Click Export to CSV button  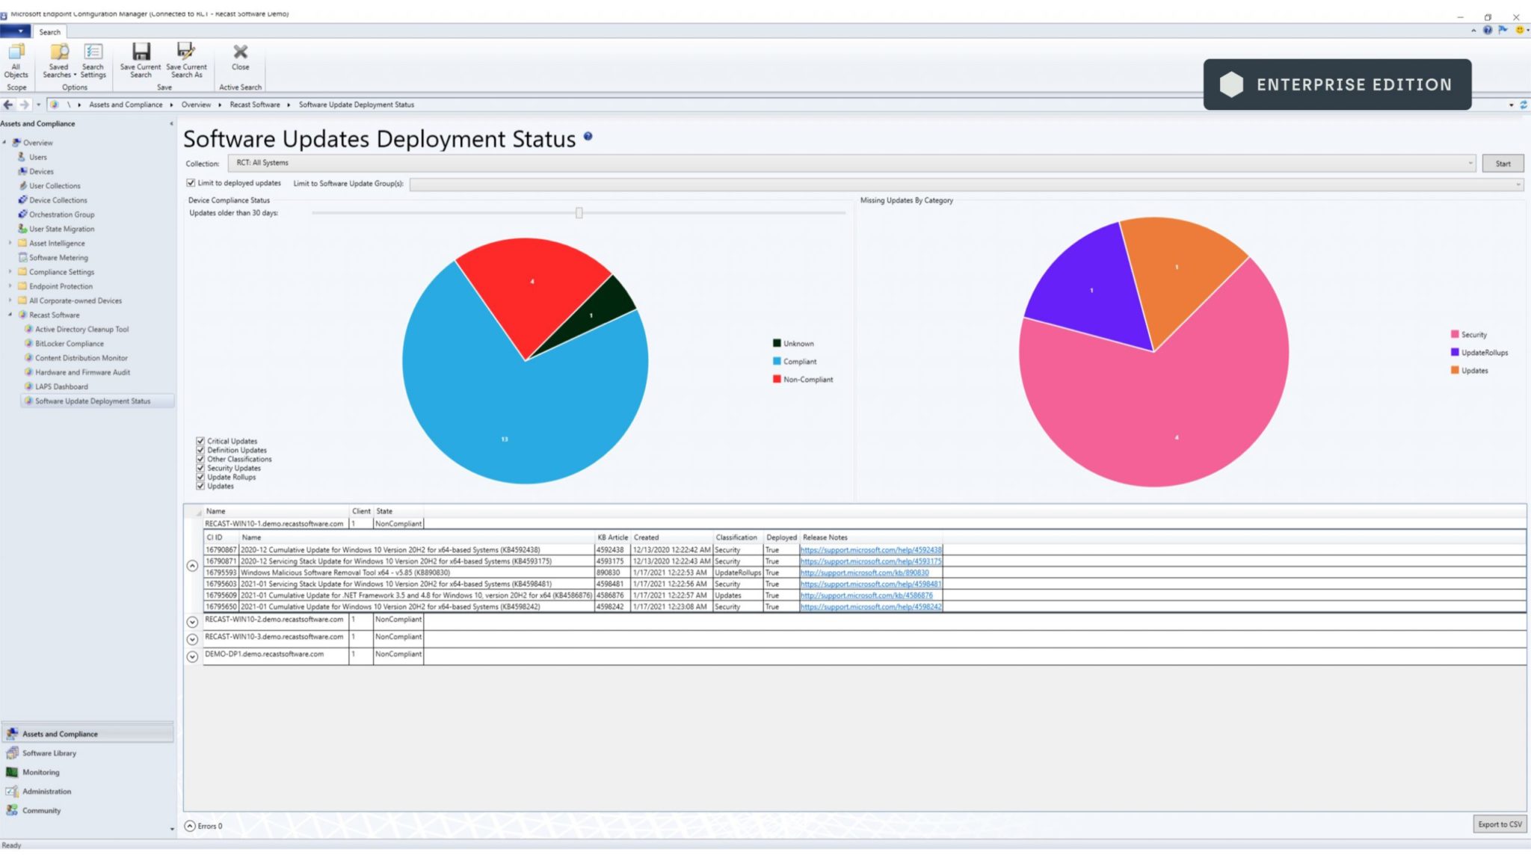pos(1500,824)
